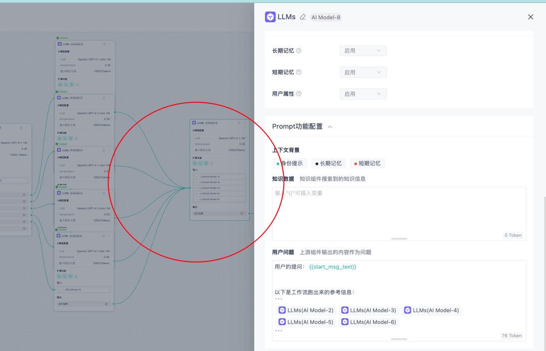Toggle eye icon on AI Model-8 node output
Screen dimensions: 546x351
pyautogui.click(x=242, y=213)
